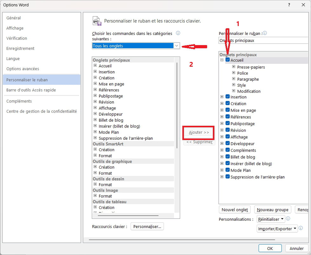Screen dimensions: 311x255
Task: Click the Ajouter >> button
Action: 199,132
